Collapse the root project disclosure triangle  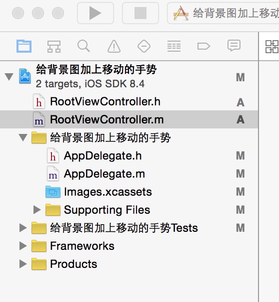[9, 76]
